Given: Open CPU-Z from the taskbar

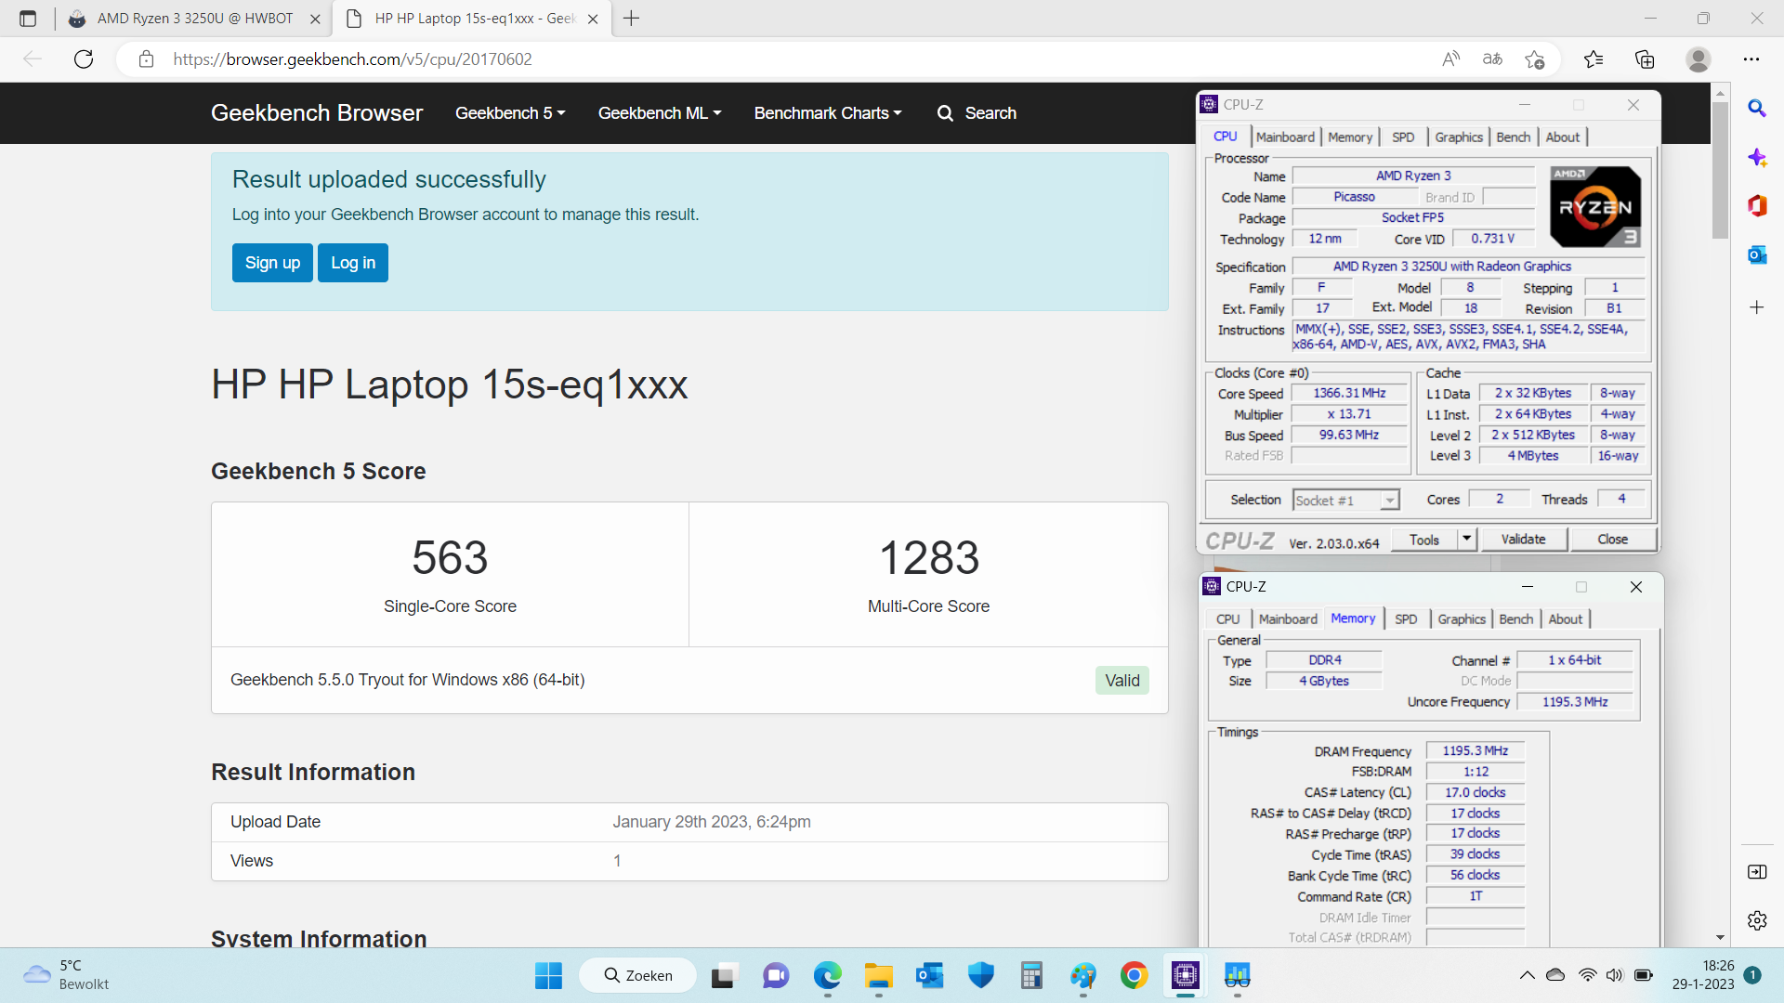Looking at the screenshot, I should [x=1185, y=975].
